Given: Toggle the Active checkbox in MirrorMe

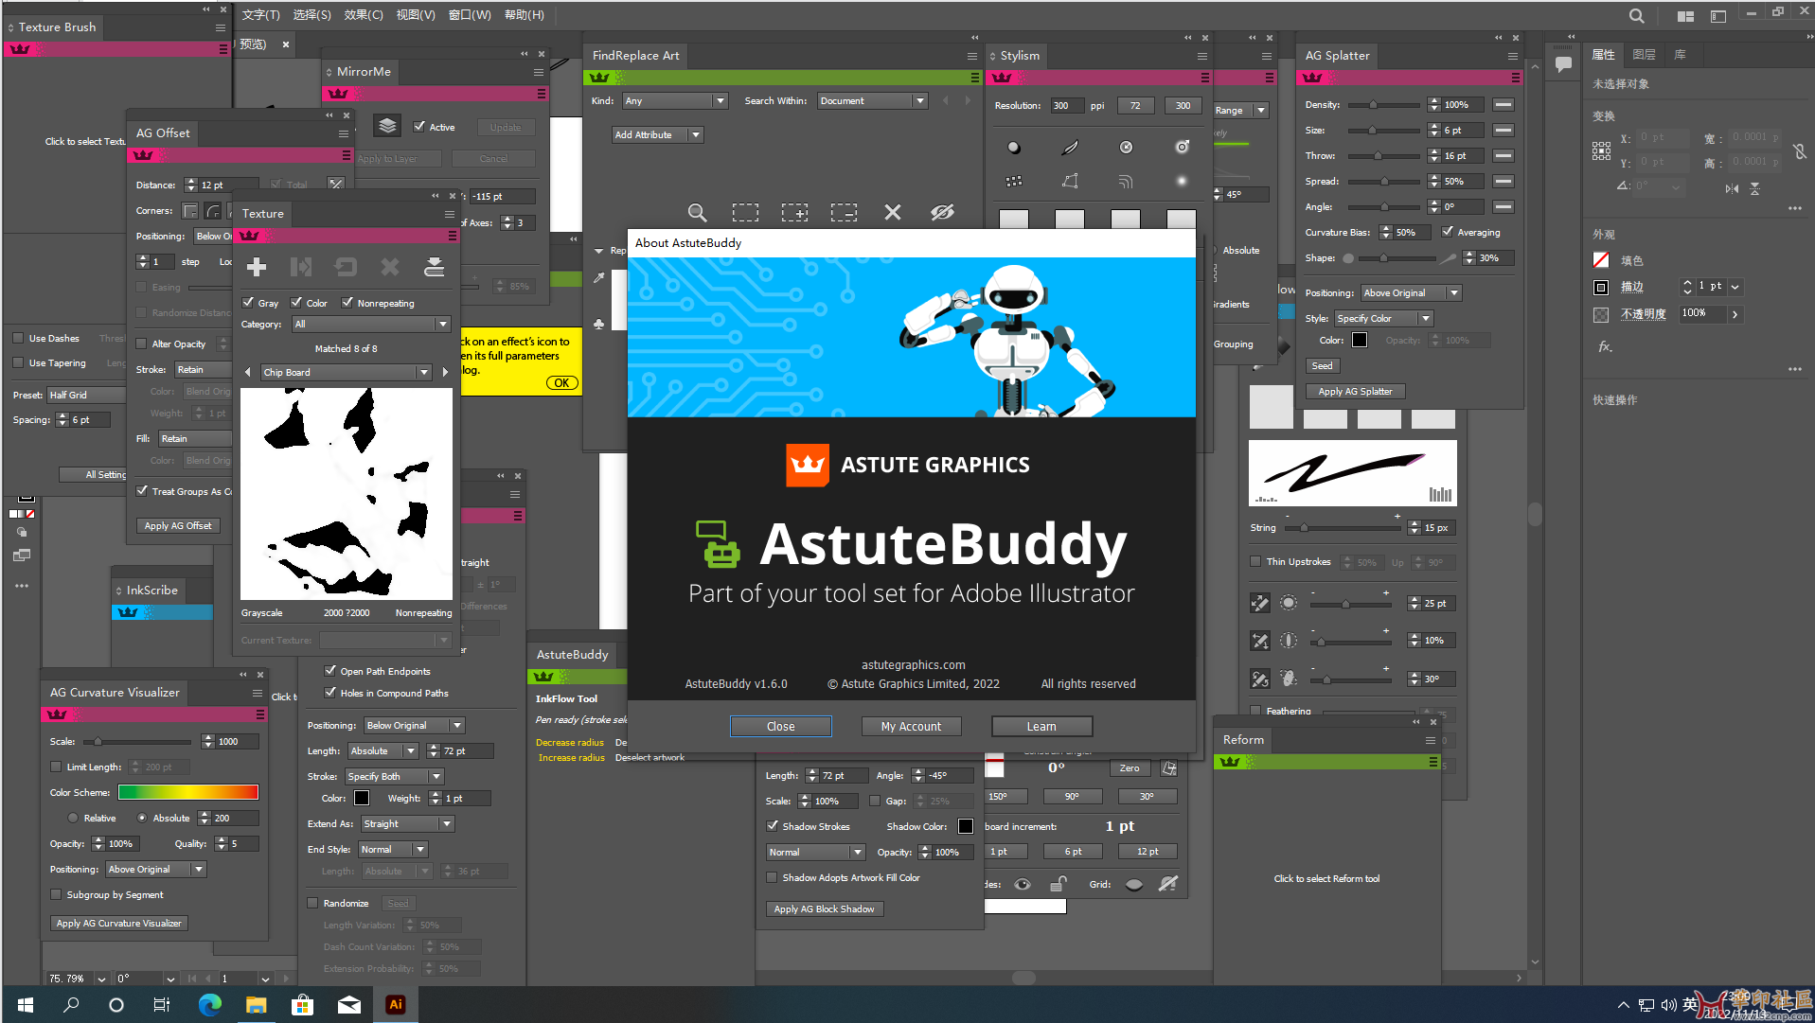Looking at the screenshot, I should (x=419, y=126).
